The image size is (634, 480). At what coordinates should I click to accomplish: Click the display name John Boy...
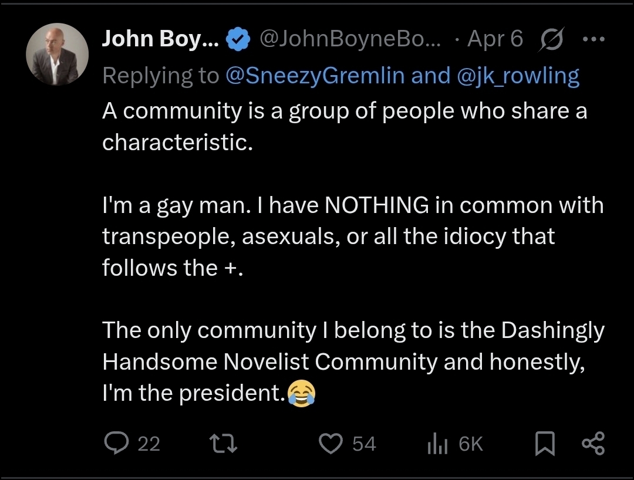tap(160, 39)
